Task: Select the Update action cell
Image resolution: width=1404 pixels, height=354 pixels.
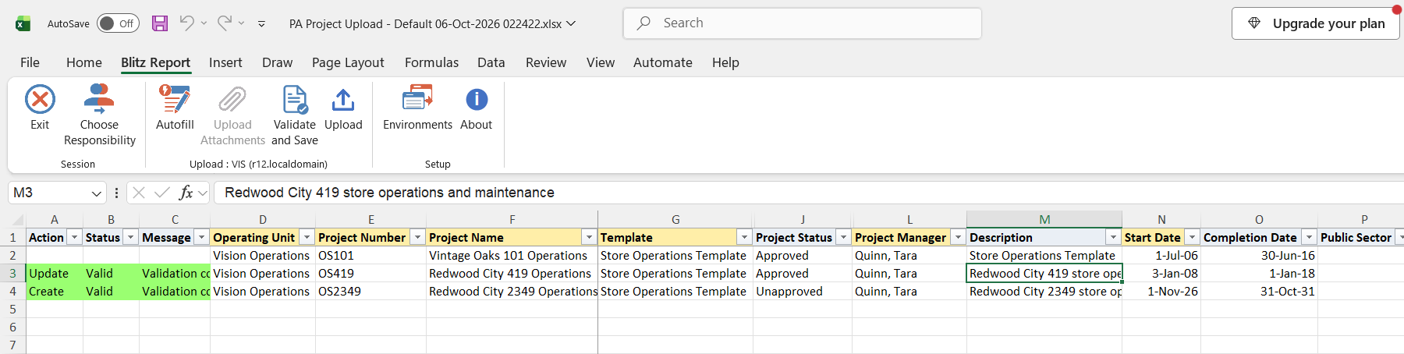Action: 55,274
